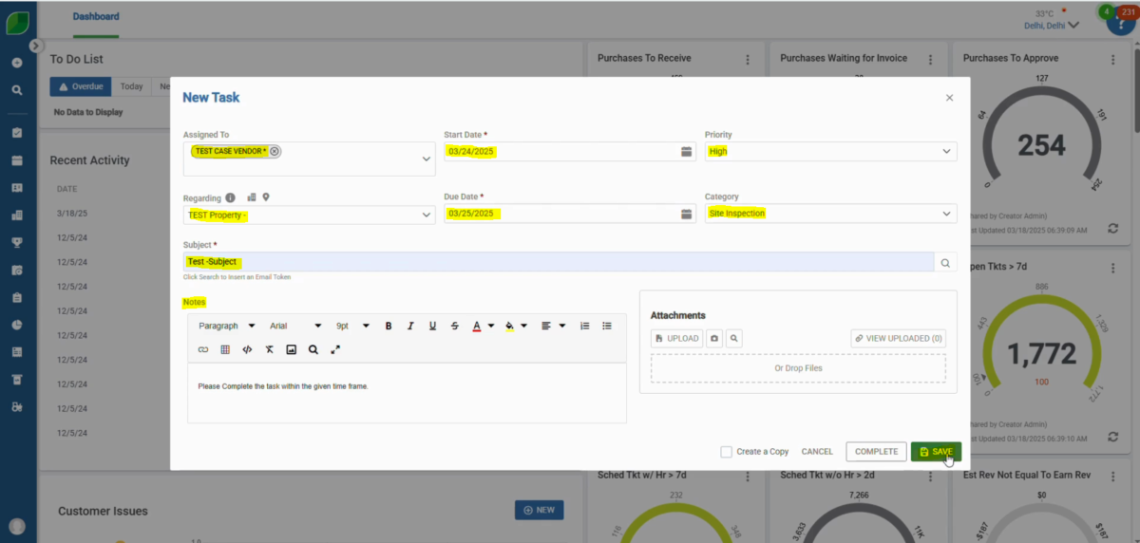This screenshot has height=543, width=1140.
Task: Click the search icon in left sidebar
Action: 17,90
